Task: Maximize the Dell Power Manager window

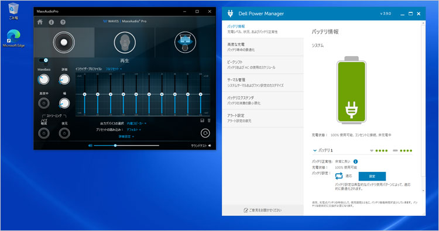Action: (x=410, y=13)
